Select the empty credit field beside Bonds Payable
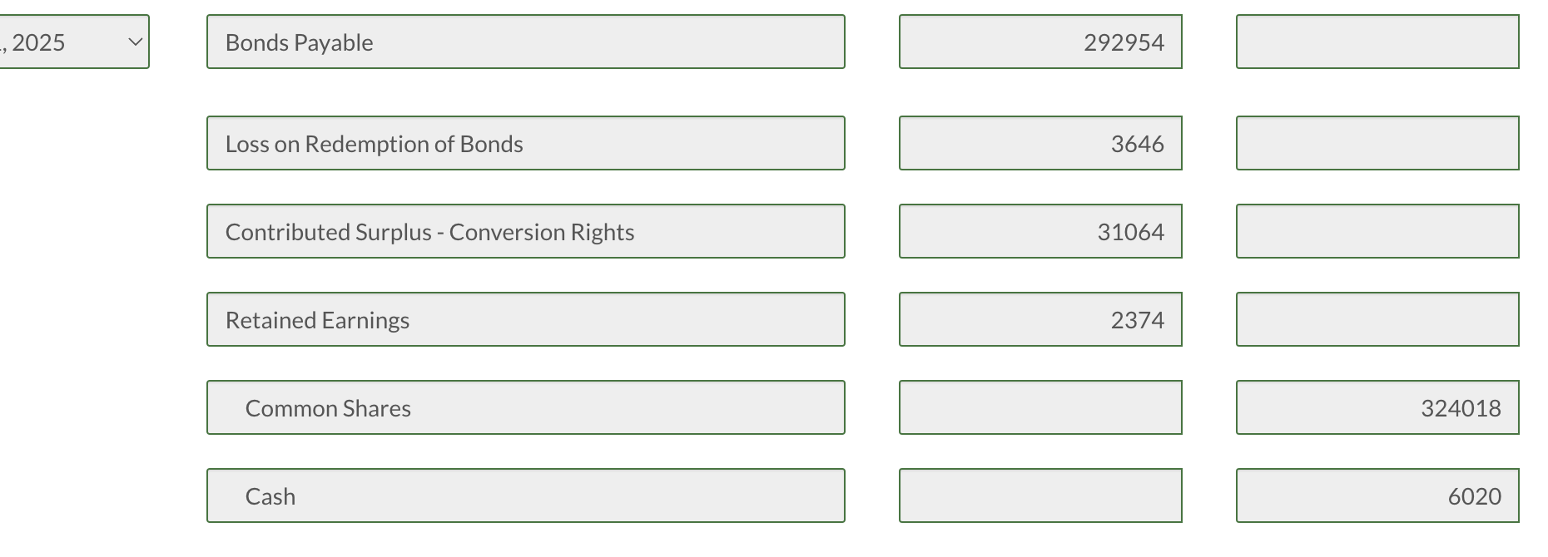This screenshot has height=557, width=1548. (x=1377, y=42)
